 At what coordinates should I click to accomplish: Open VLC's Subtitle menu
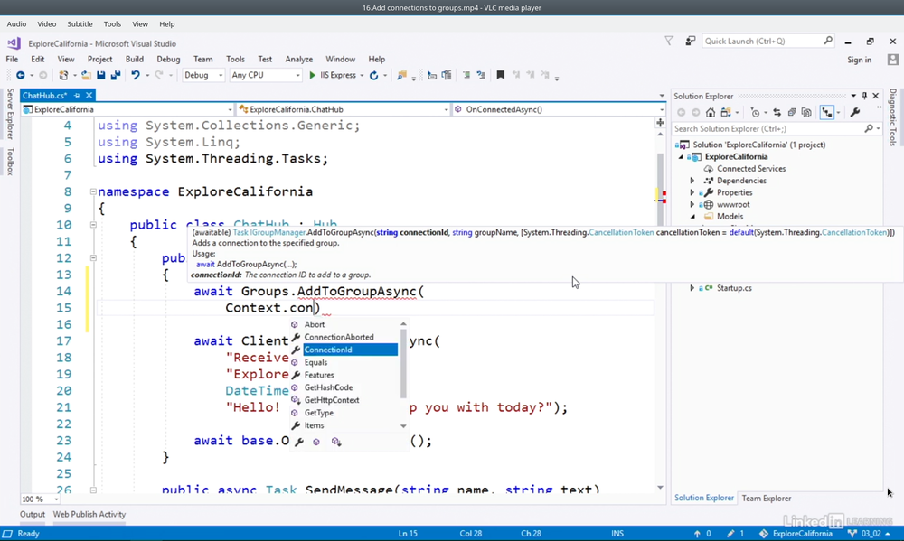point(80,24)
